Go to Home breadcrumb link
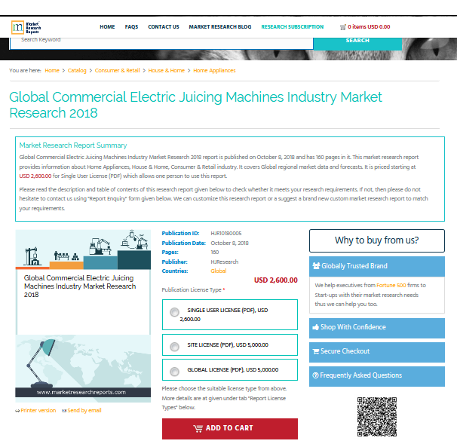 pyautogui.click(x=52, y=71)
